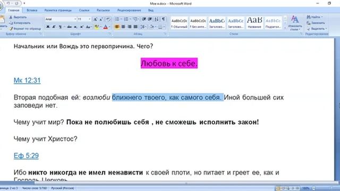Open the Вид ribbon tab
Image resolution: width=340 pixels, height=191 pixels.
(x=151, y=10)
